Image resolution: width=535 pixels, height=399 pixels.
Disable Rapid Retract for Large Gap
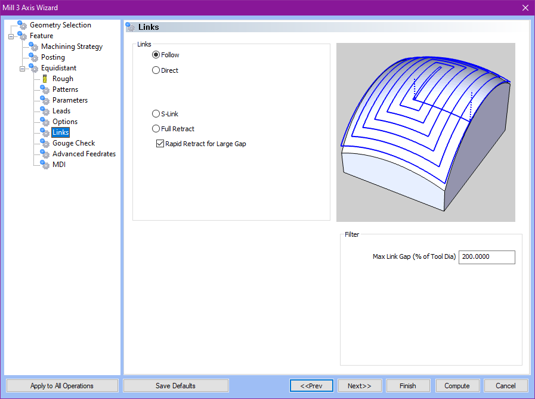click(x=160, y=143)
